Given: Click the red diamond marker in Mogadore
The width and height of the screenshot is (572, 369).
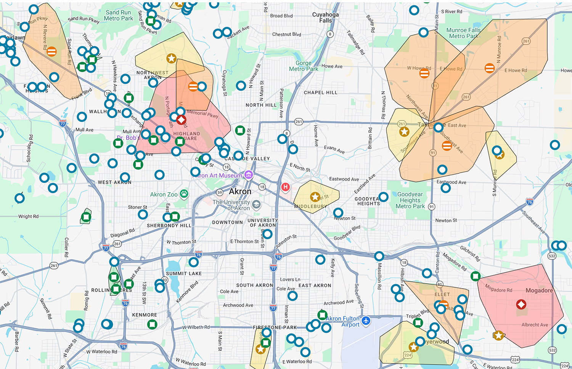Looking at the screenshot, I should coord(521,305).
